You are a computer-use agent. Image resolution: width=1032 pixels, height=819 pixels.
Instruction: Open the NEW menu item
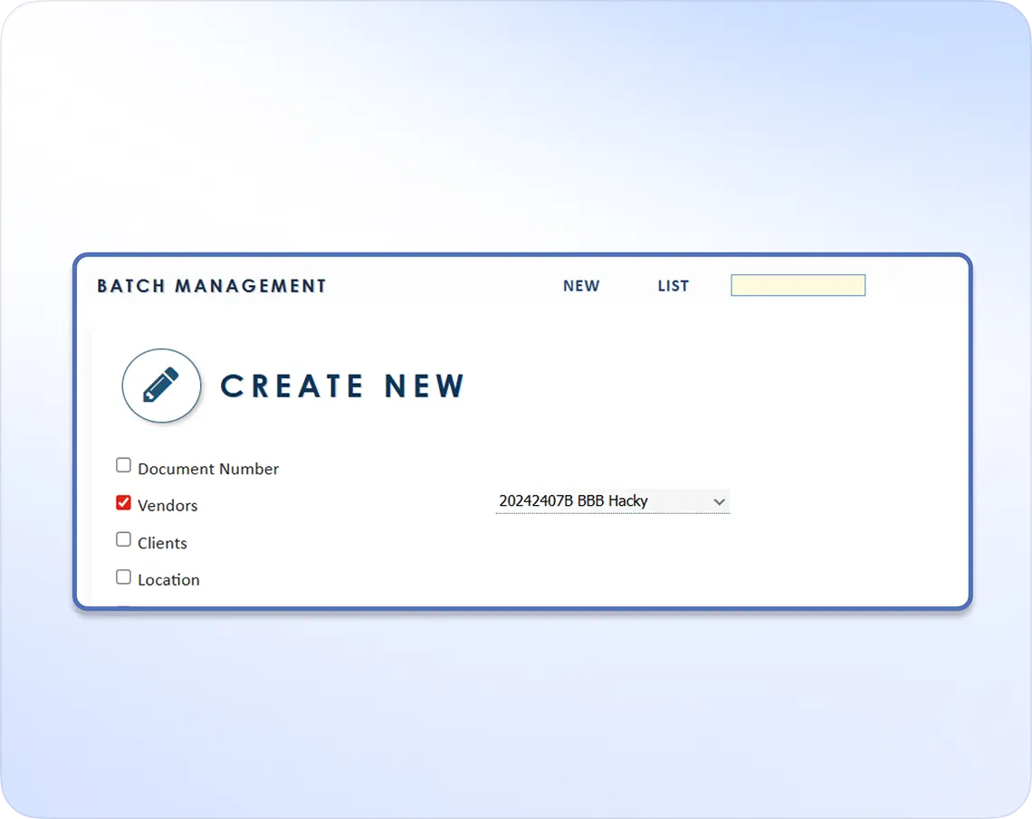tap(581, 286)
